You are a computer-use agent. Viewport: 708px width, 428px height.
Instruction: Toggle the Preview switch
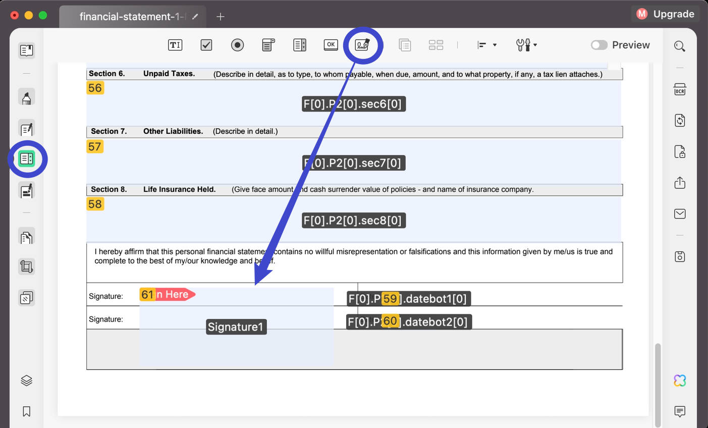tap(600, 45)
